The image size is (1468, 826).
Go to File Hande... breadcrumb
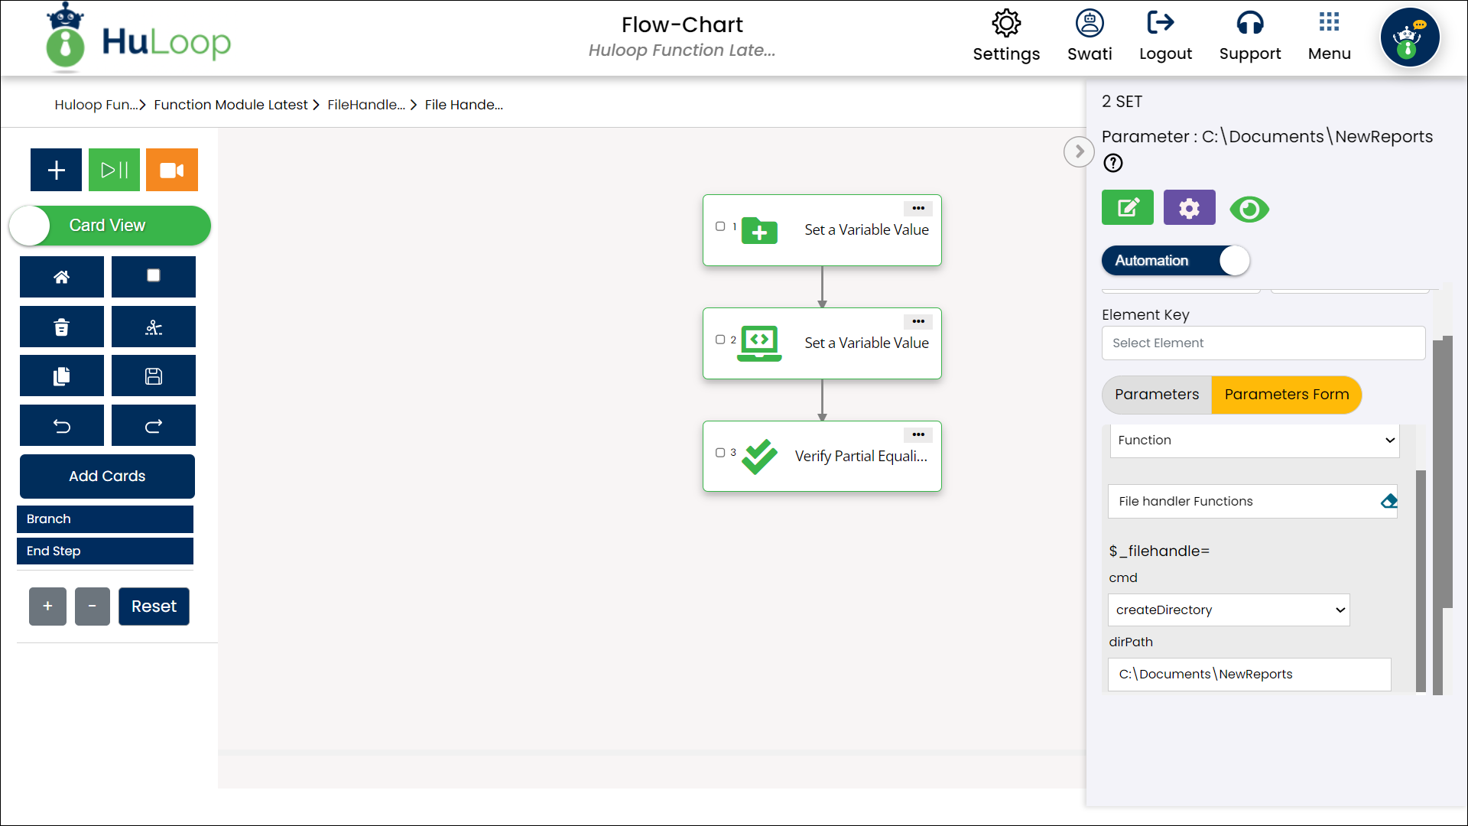464,105
